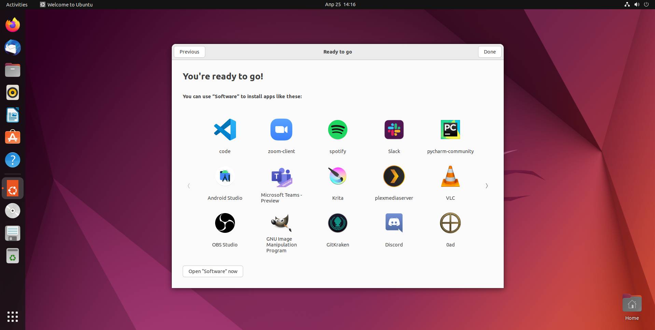Click the Krita painting app icon
This screenshot has width=655, height=330.
click(337, 176)
